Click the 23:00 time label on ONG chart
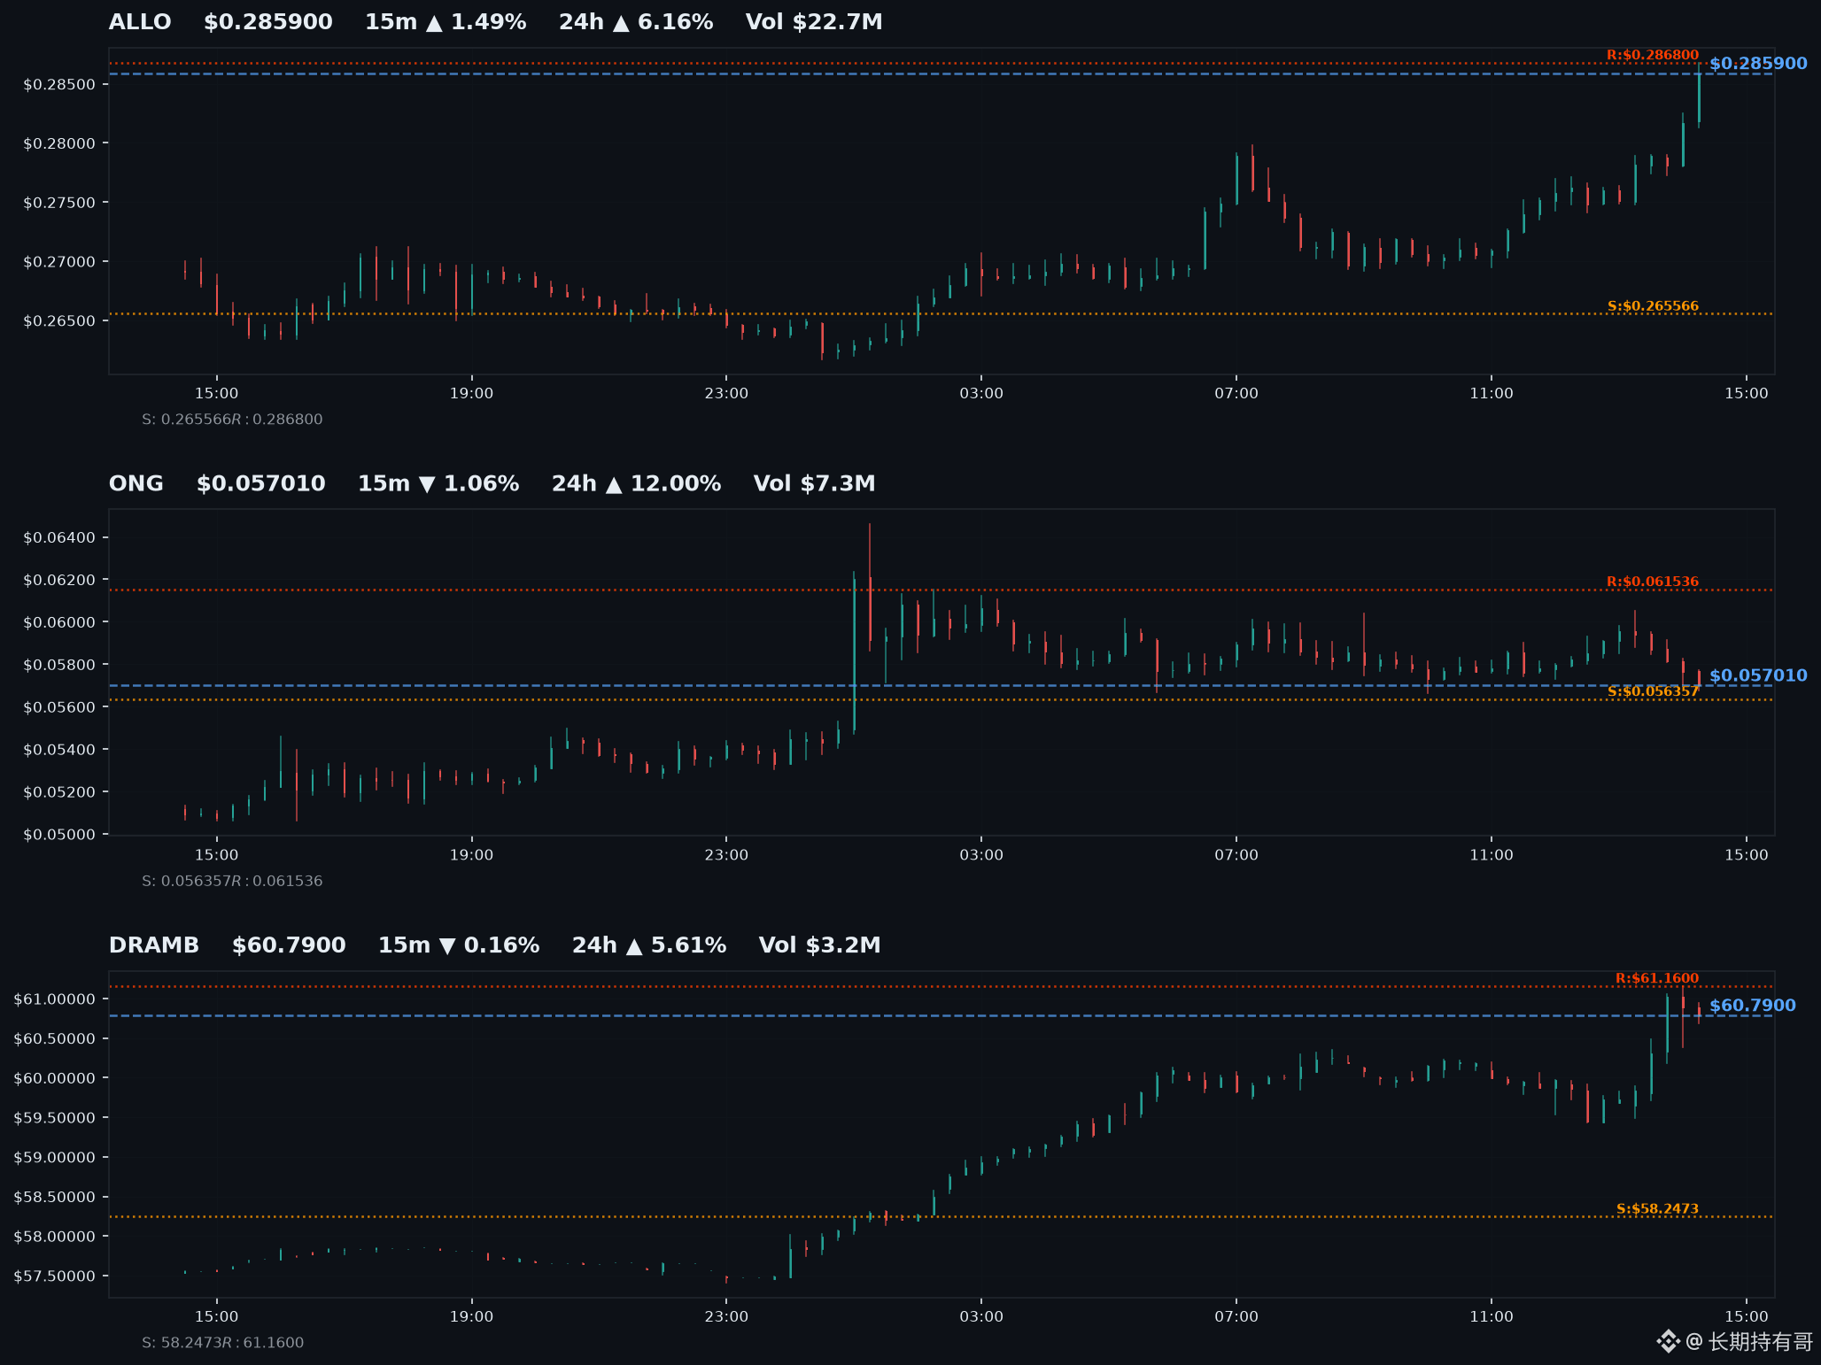 pos(726,855)
